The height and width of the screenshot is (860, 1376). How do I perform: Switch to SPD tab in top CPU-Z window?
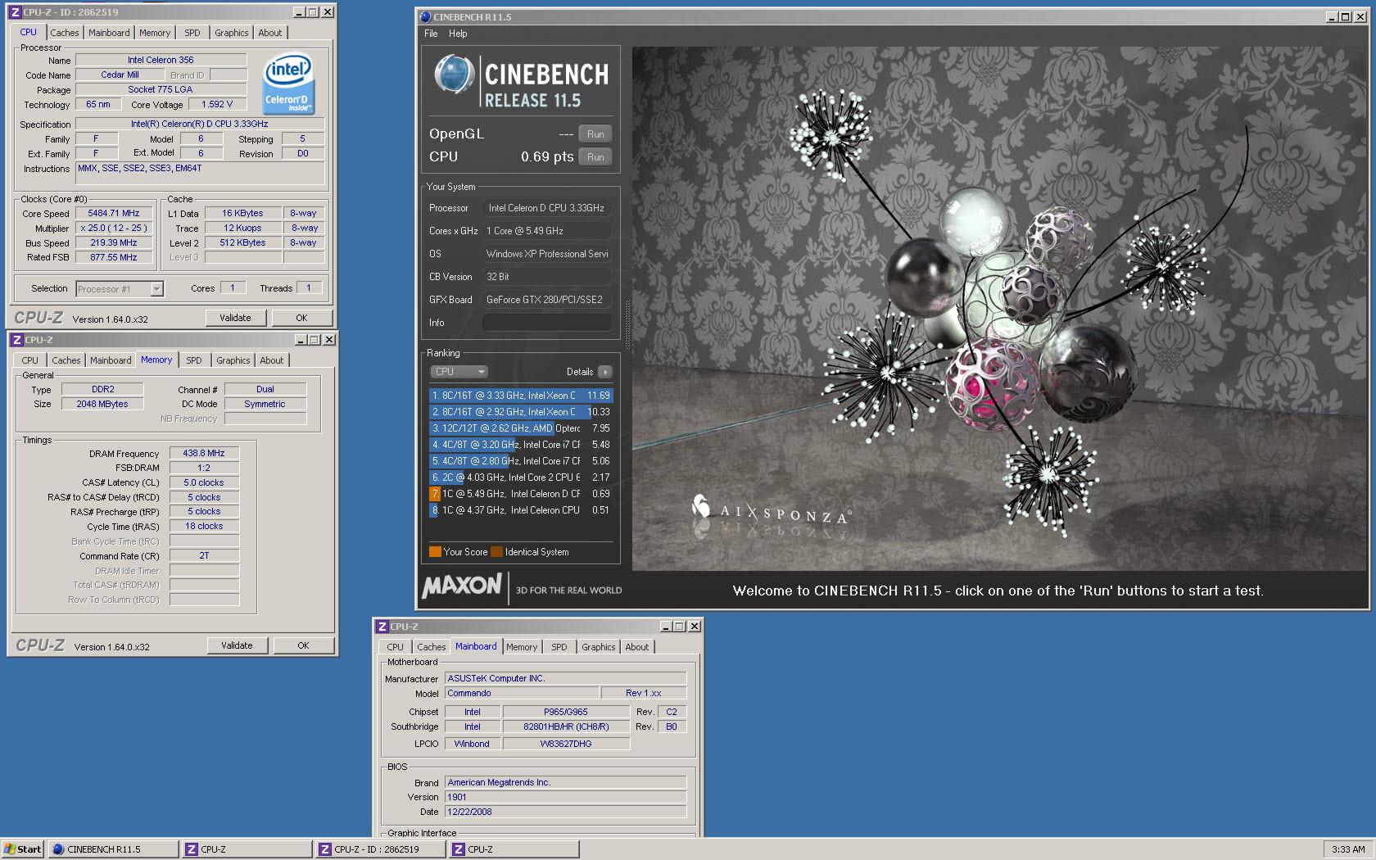pos(192,33)
